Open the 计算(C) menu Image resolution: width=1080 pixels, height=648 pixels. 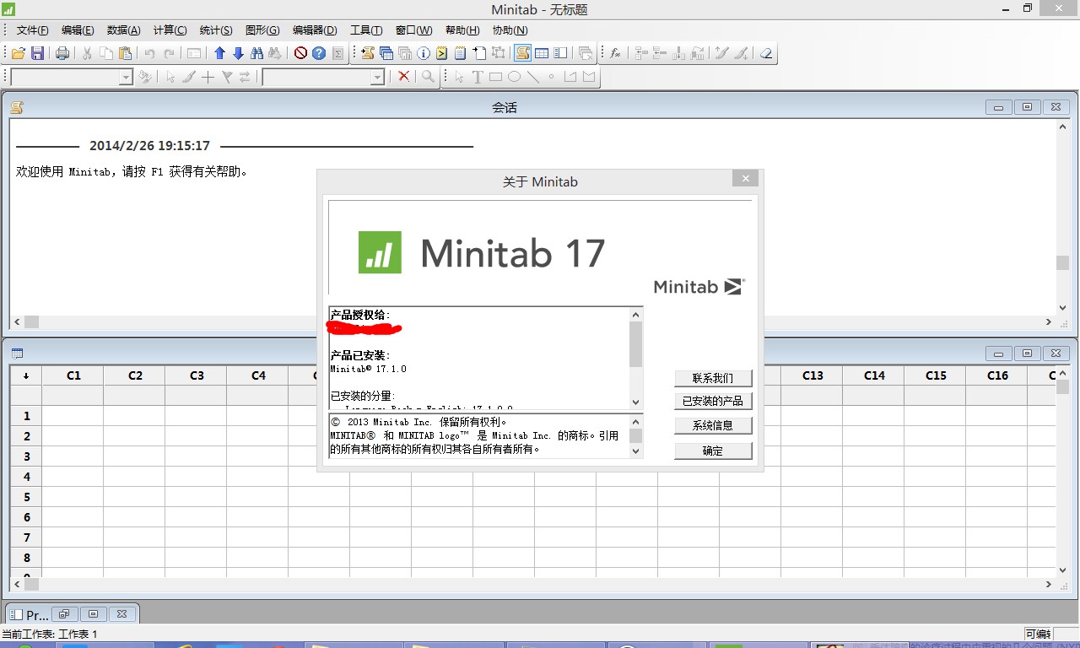click(170, 30)
